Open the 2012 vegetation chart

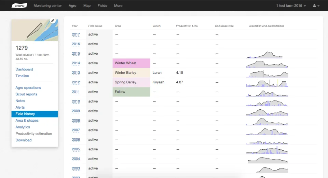(267, 83)
